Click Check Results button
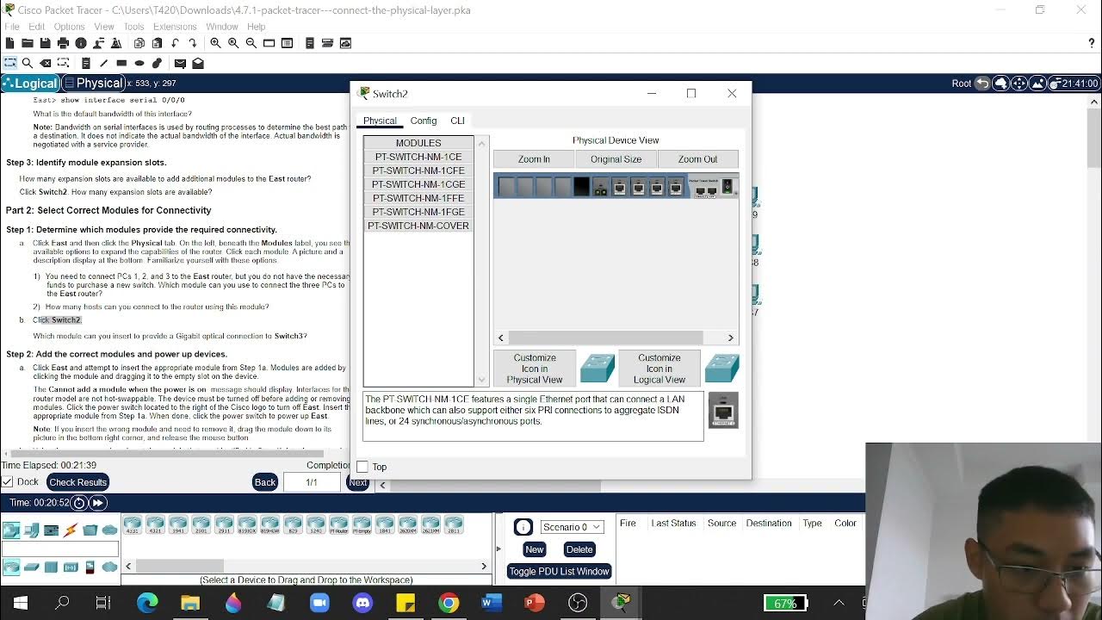The image size is (1102, 620). (x=78, y=482)
